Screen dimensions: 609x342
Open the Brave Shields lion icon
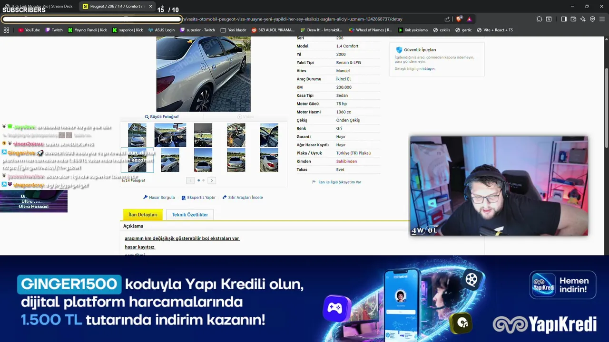[x=459, y=19]
